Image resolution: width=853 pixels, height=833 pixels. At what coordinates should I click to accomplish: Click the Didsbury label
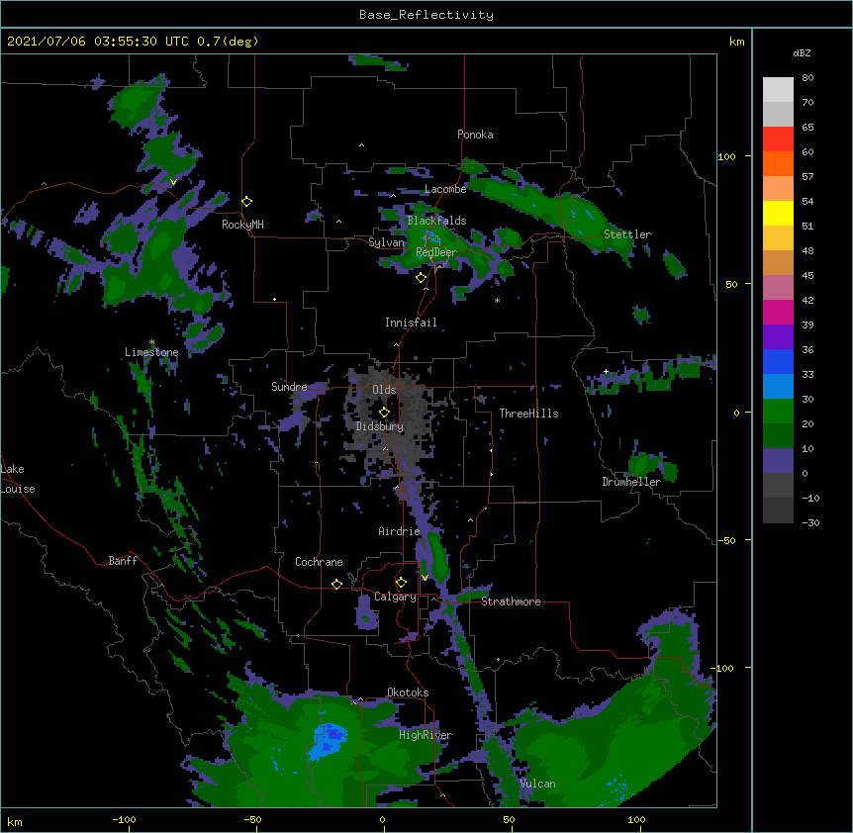[x=380, y=426]
